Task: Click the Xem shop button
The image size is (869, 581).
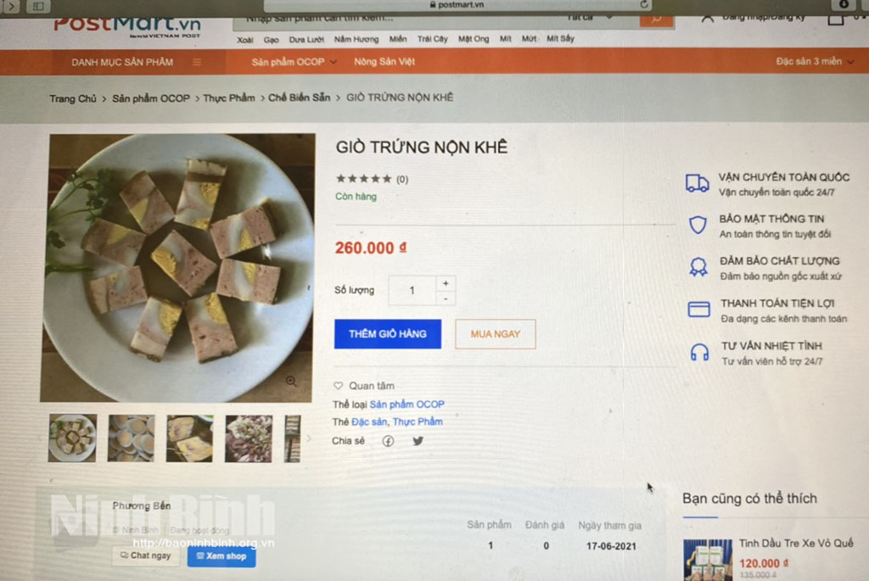Action: coord(221,556)
